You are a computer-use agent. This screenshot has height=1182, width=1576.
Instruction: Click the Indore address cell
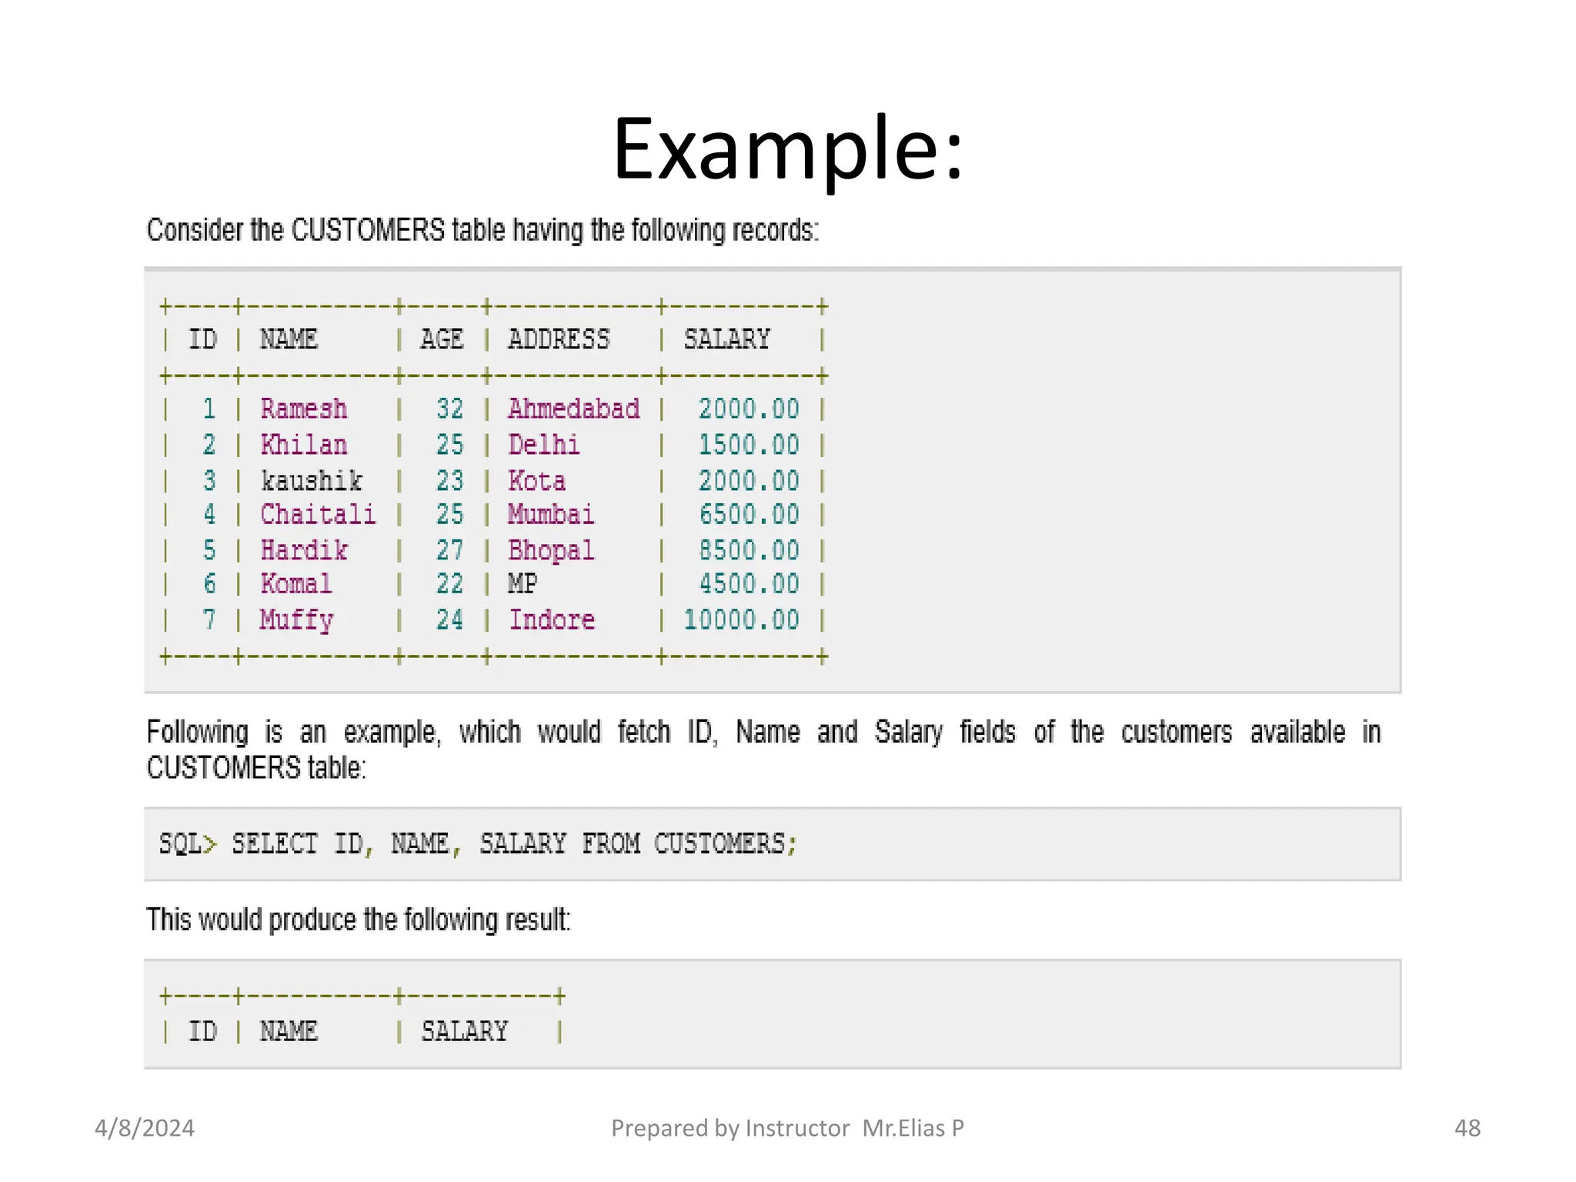coord(552,620)
